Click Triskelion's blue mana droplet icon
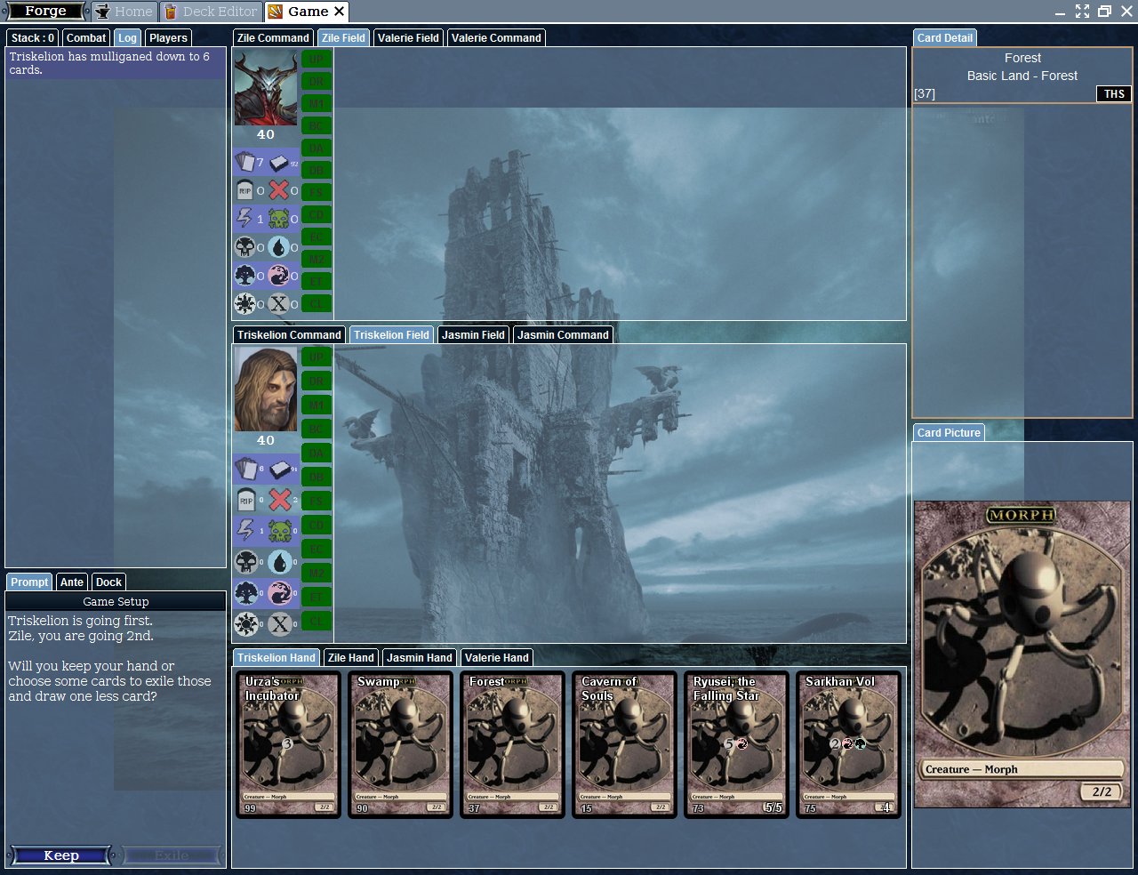 [280, 562]
